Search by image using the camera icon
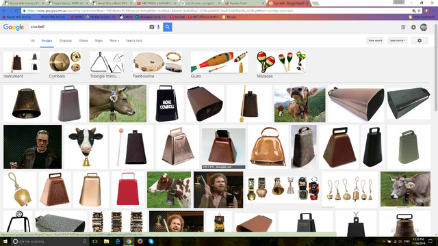The width and height of the screenshot is (438, 246). pyautogui.click(x=152, y=27)
